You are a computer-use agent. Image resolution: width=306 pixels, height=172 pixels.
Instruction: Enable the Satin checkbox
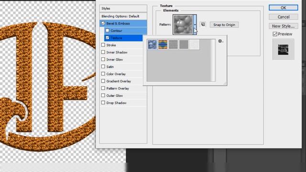(x=103, y=67)
